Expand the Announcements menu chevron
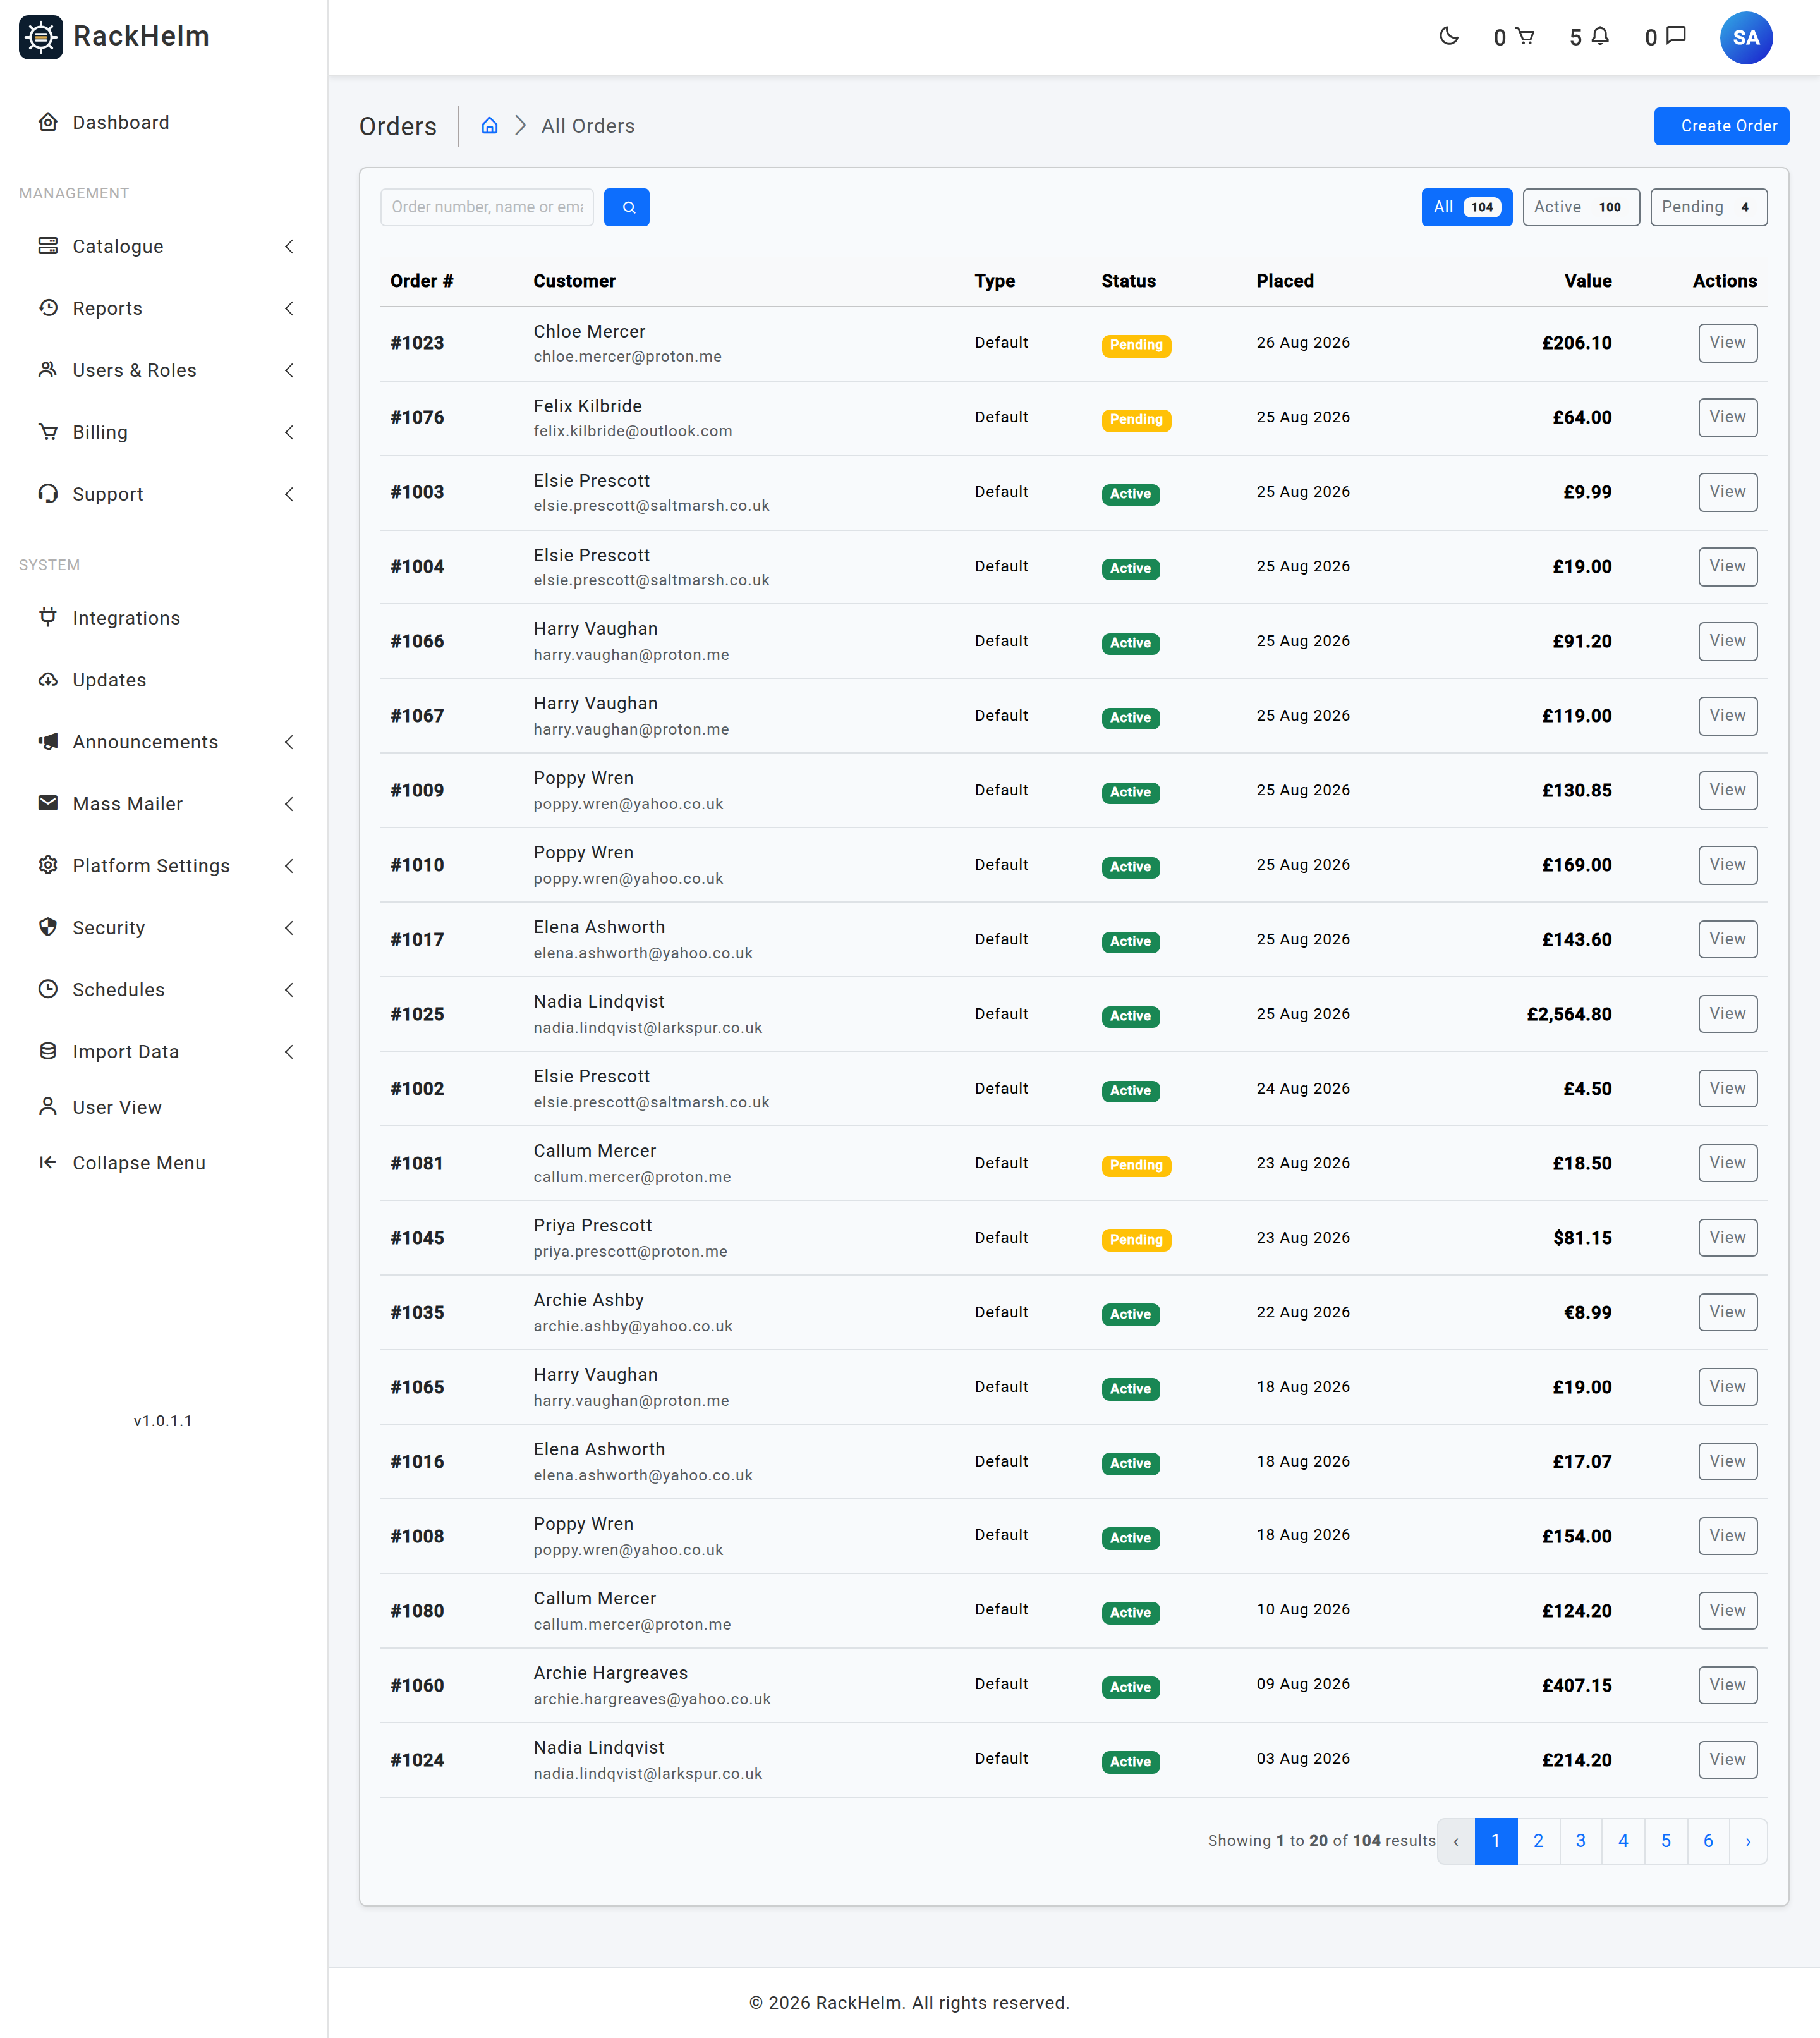Screen dimensions: 1820x2038 (x=289, y=741)
